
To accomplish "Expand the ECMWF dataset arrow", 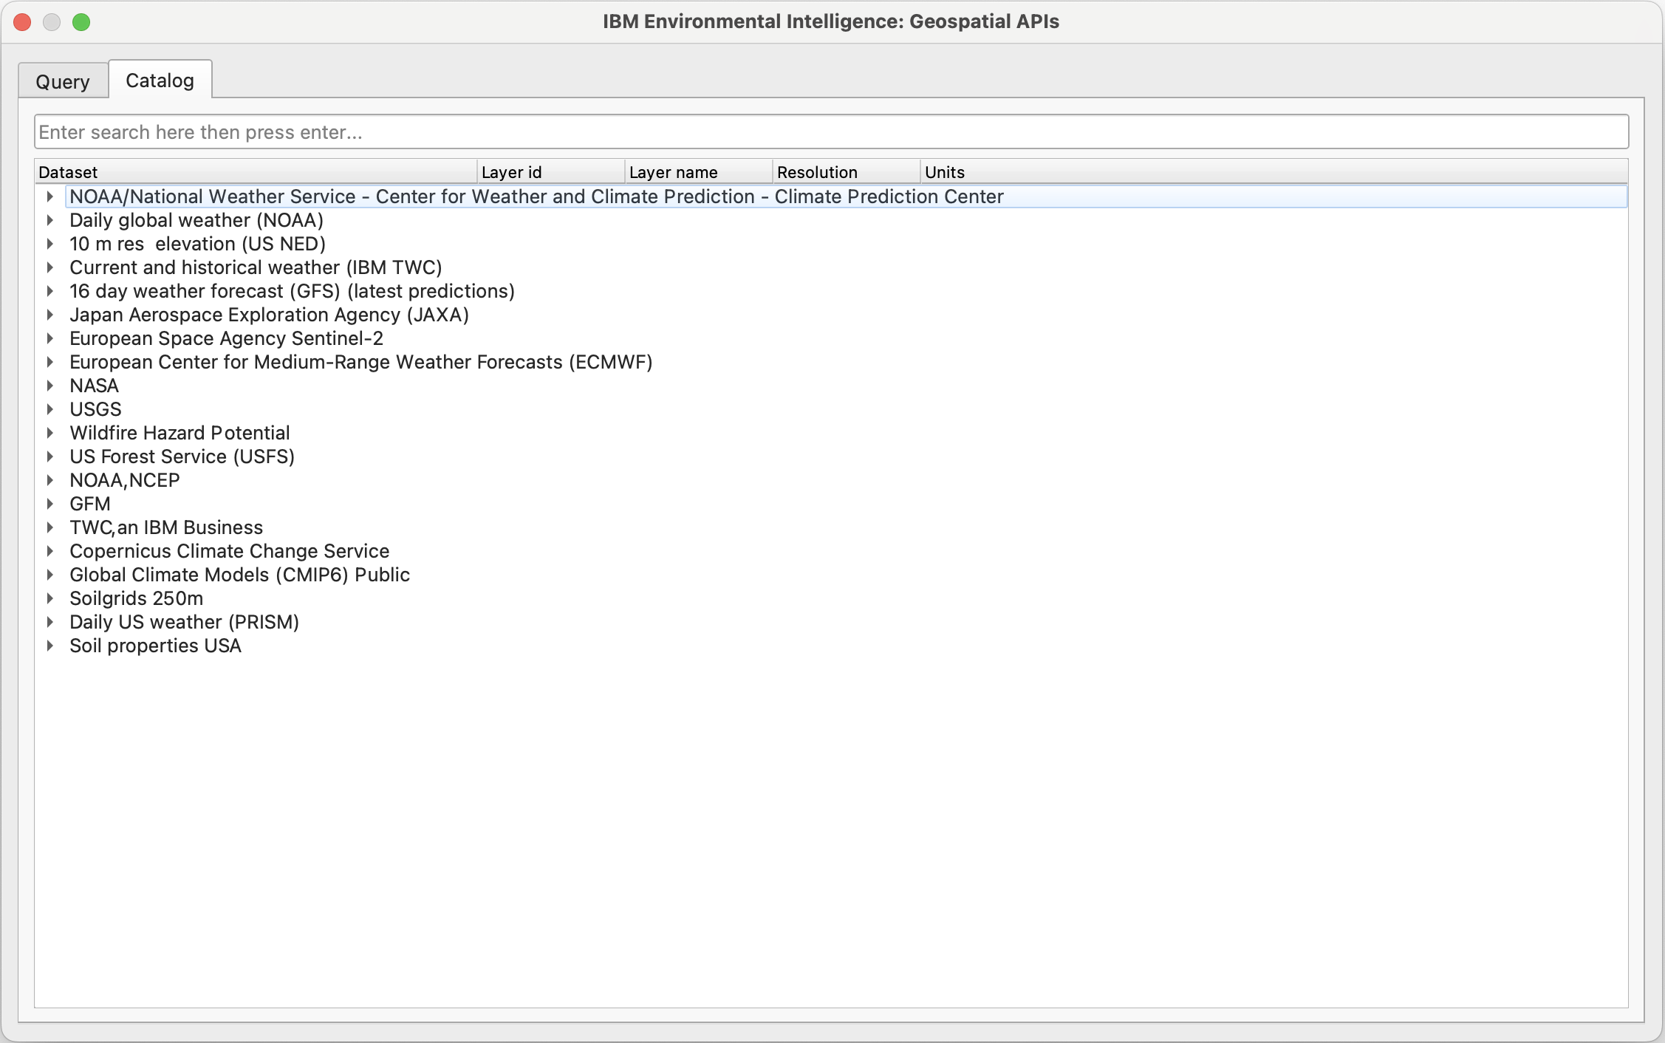I will point(49,362).
